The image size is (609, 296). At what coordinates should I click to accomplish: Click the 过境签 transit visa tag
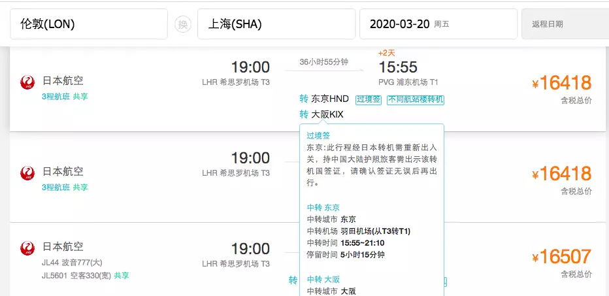coord(369,99)
